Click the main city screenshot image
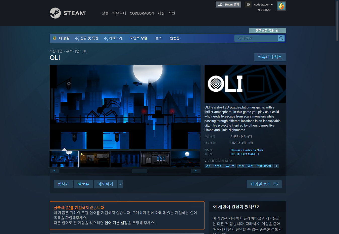The height and width of the screenshot is (234, 339). pos(125,107)
